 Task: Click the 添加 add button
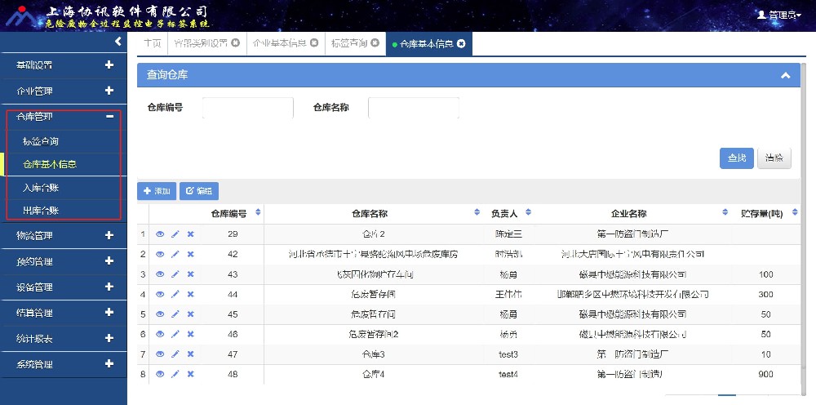[x=157, y=191]
